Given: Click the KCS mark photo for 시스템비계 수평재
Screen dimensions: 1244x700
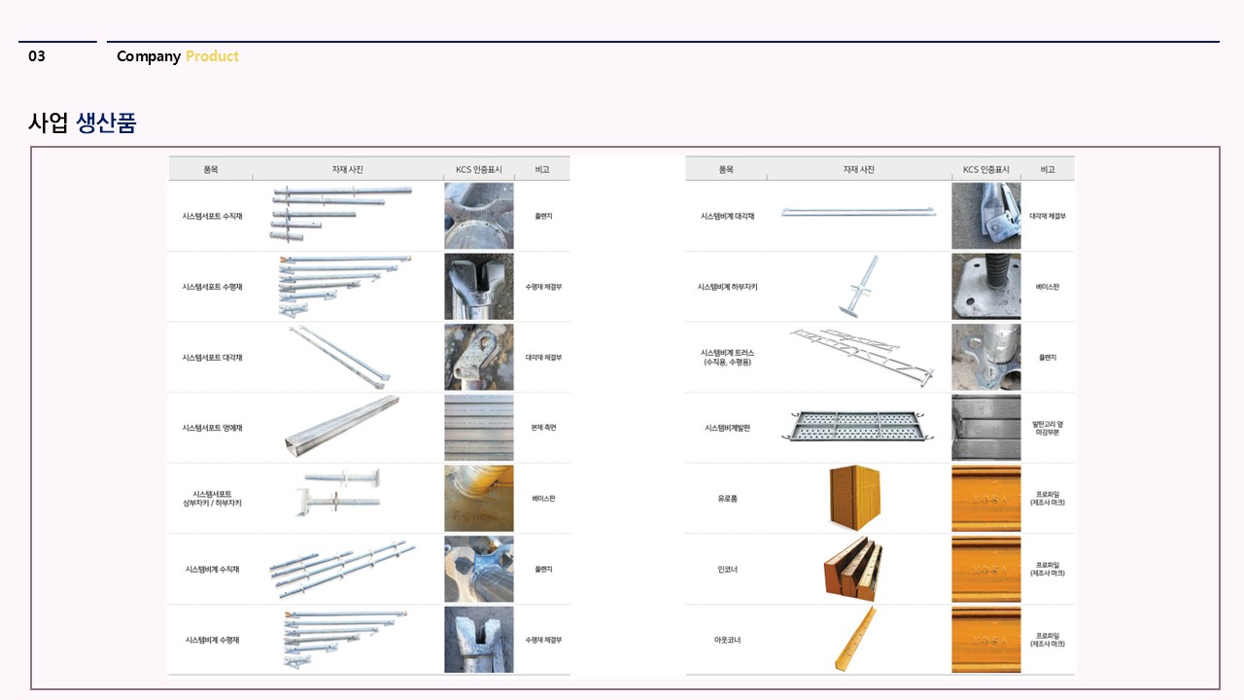Looking at the screenshot, I should coord(478,640).
